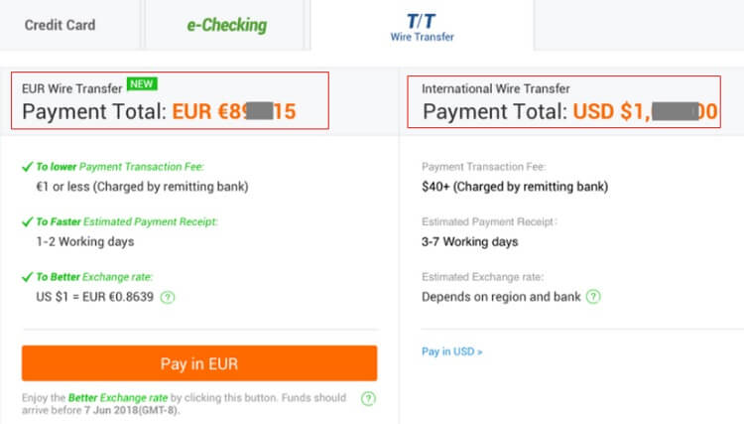Click checkmark beside lower Payment Transaction Fee

28,166
